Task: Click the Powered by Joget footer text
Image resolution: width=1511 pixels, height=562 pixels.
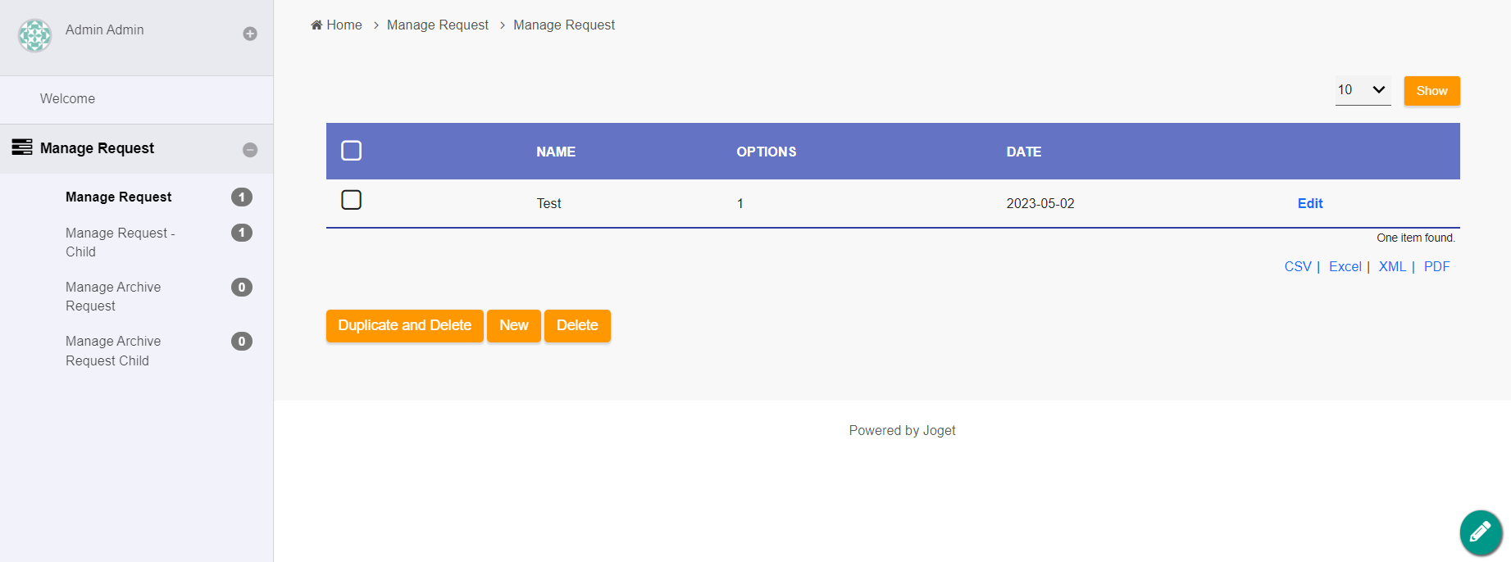Action: coord(902,430)
